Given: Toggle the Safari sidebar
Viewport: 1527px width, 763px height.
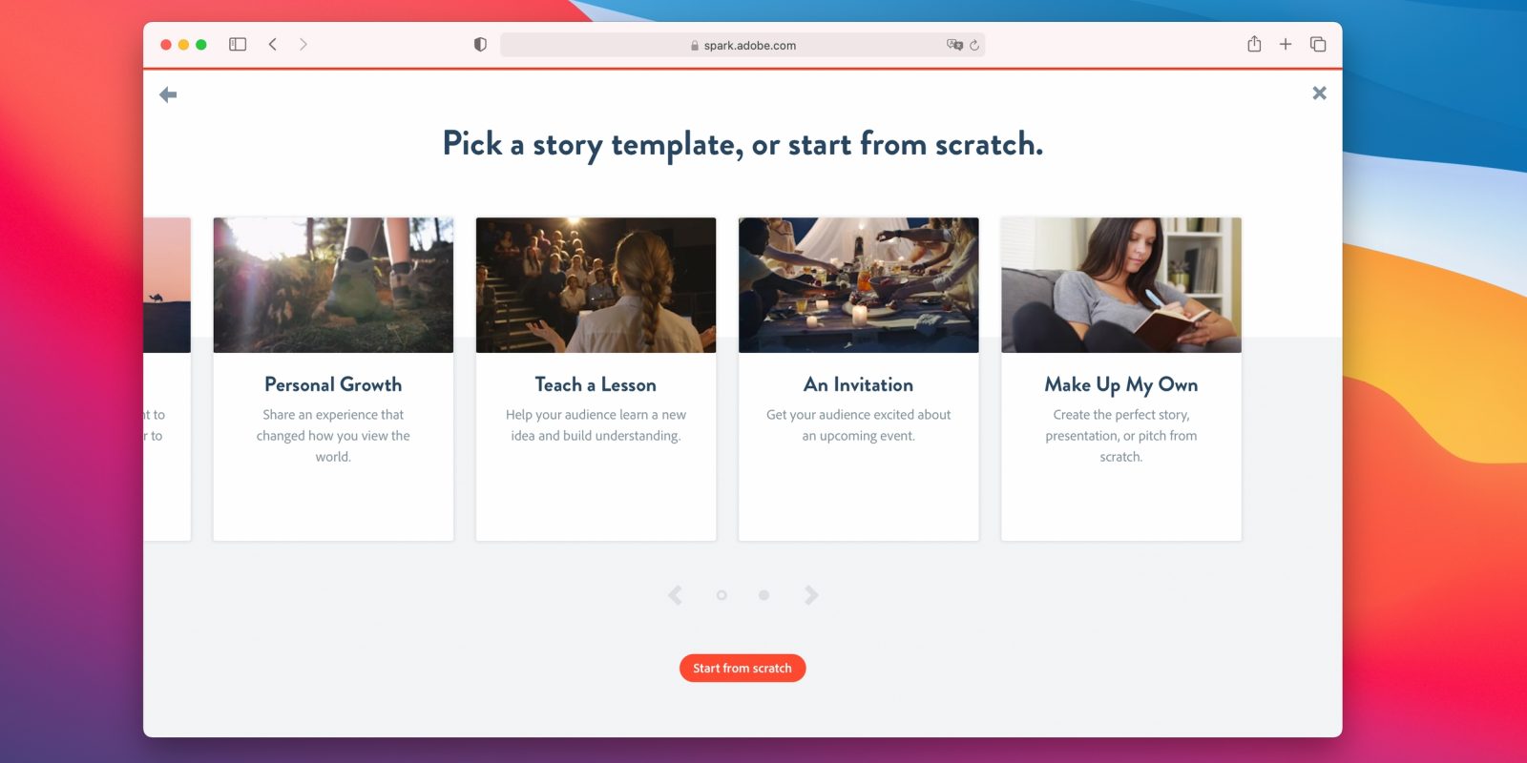Looking at the screenshot, I should point(238,45).
